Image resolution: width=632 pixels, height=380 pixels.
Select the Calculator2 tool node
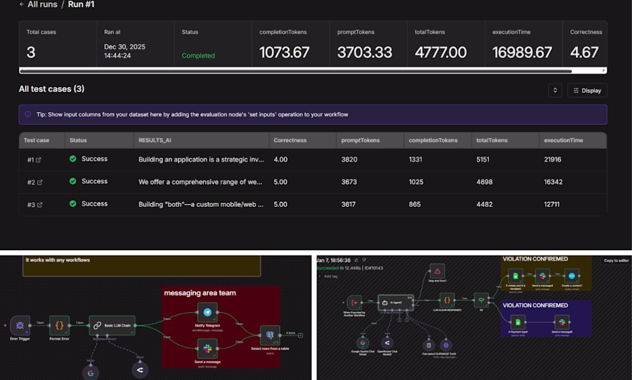[429, 346]
